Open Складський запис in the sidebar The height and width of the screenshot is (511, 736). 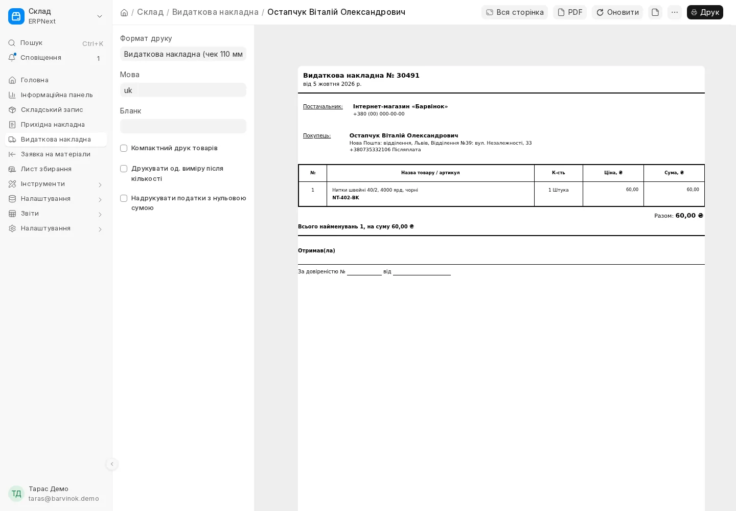[56, 110]
